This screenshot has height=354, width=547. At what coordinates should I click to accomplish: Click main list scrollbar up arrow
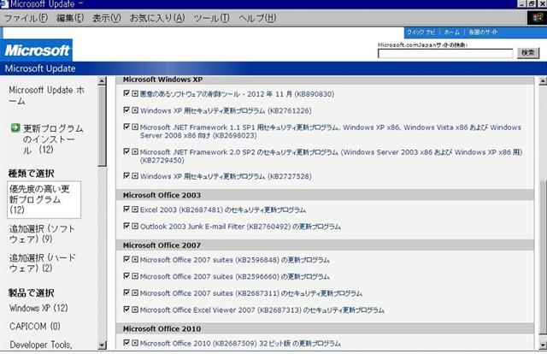(543, 81)
